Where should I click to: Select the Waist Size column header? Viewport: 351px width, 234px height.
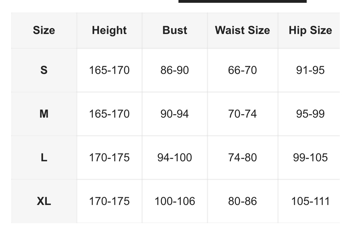pyautogui.click(x=242, y=30)
